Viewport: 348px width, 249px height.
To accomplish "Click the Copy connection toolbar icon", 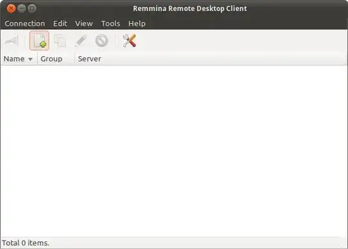I will coord(60,41).
